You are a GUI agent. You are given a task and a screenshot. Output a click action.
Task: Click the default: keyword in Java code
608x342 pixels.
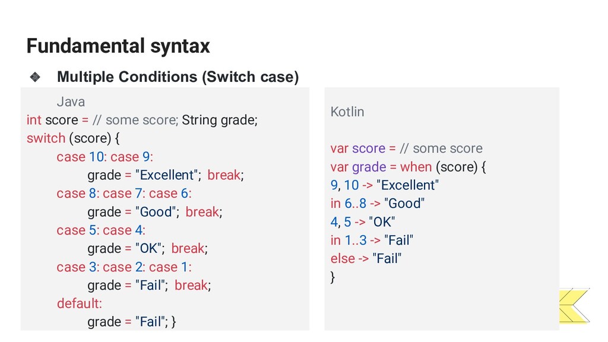coord(79,303)
